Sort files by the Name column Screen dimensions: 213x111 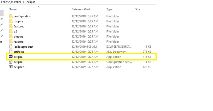click(x=13, y=9)
